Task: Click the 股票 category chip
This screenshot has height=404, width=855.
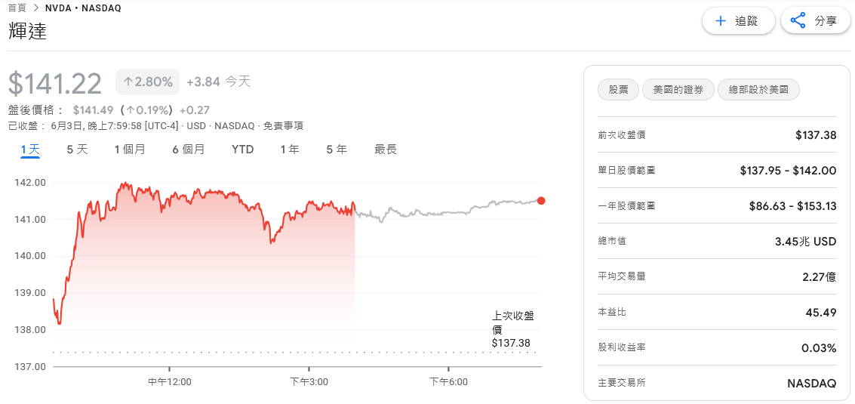Action: [x=618, y=90]
